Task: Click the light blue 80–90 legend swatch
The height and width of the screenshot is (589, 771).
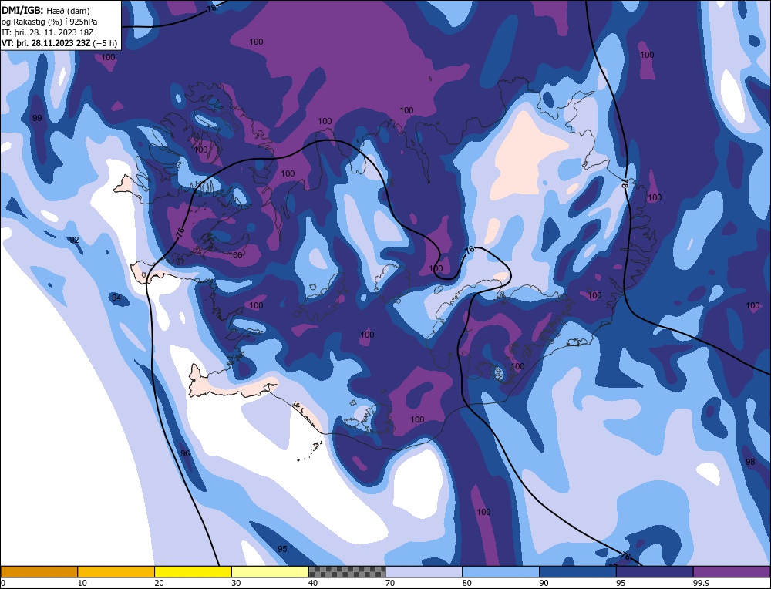Action: [x=501, y=571]
